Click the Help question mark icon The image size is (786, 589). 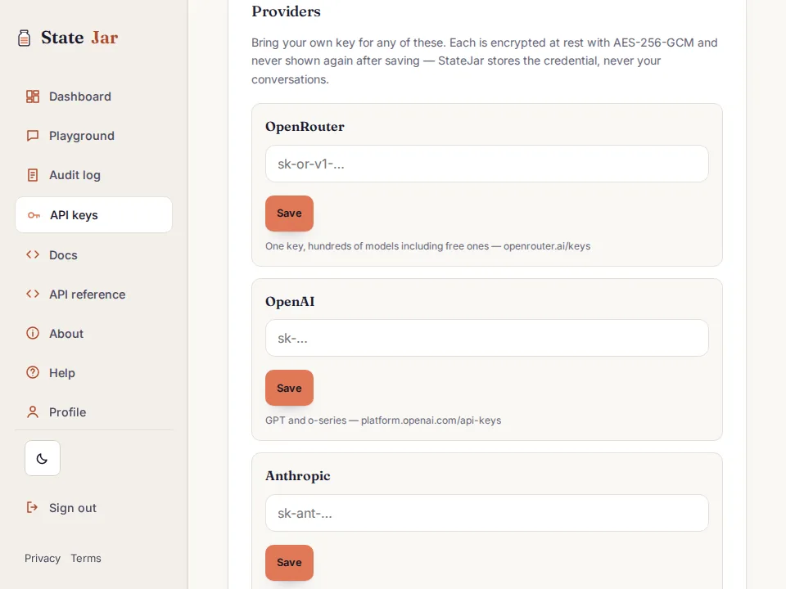tap(33, 373)
